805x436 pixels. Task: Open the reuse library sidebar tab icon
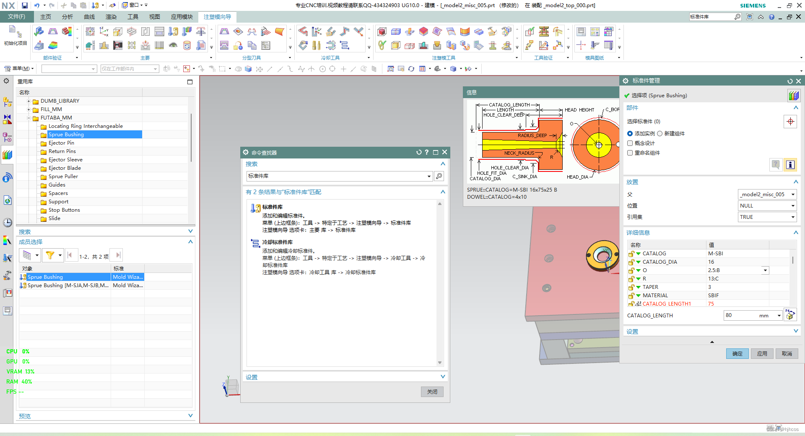click(7, 155)
